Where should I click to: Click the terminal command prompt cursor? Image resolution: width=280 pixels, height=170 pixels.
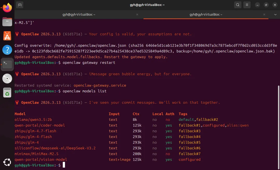click(x=64, y=165)
